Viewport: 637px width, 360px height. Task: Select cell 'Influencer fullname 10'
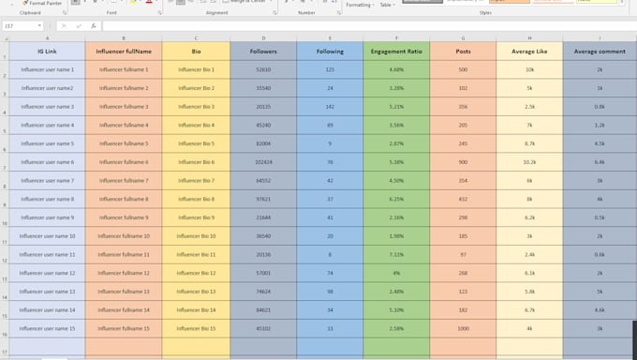tap(124, 236)
